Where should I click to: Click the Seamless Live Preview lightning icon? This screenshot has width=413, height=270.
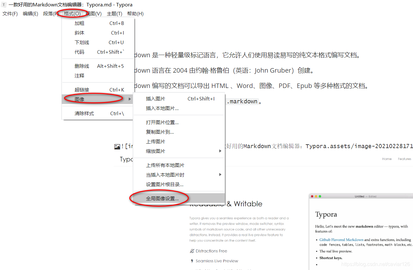(x=192, y=261)
